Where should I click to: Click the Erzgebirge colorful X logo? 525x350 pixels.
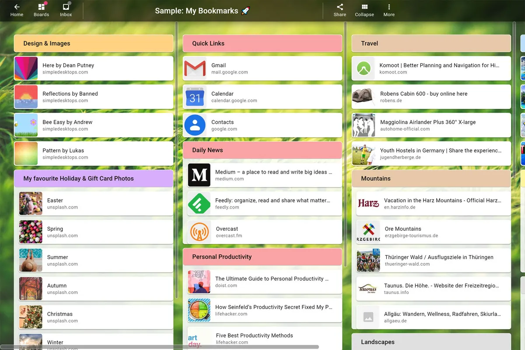point(368,232)
